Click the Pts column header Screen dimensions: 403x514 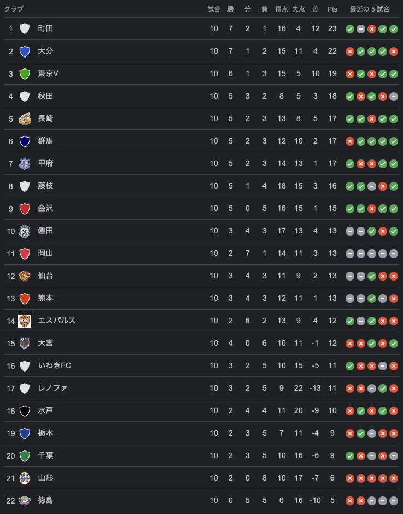332,9
